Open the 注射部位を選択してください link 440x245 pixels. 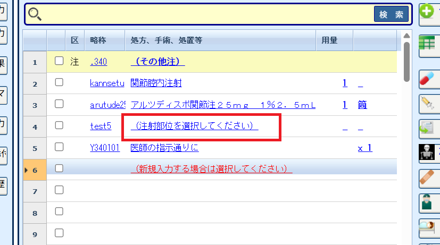194,126
